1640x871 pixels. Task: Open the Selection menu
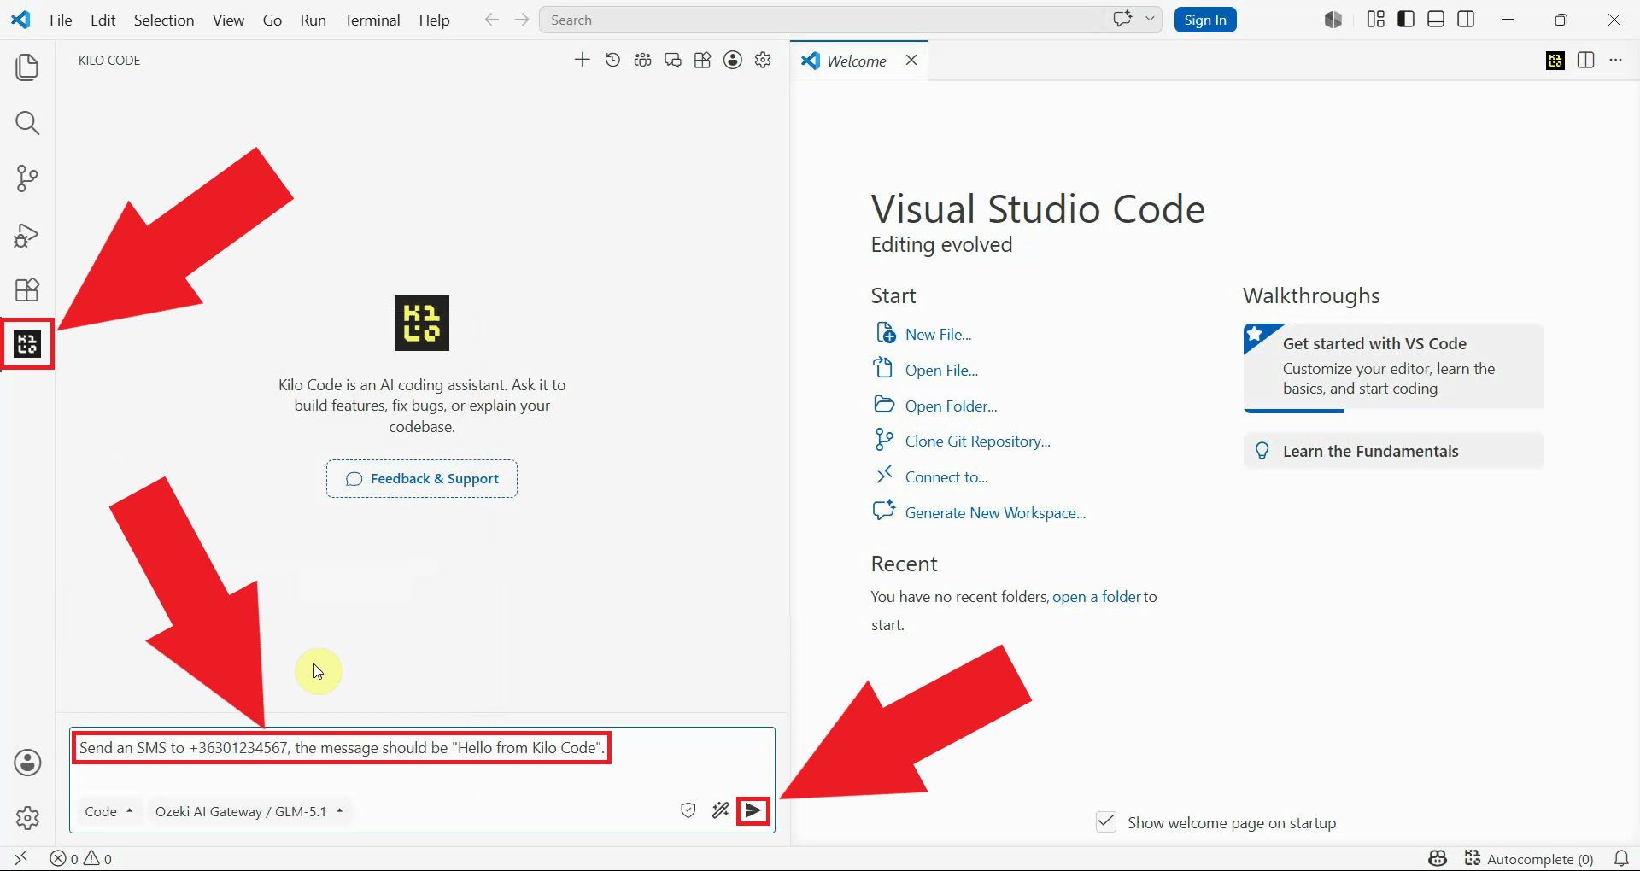[x=164, y=20]
